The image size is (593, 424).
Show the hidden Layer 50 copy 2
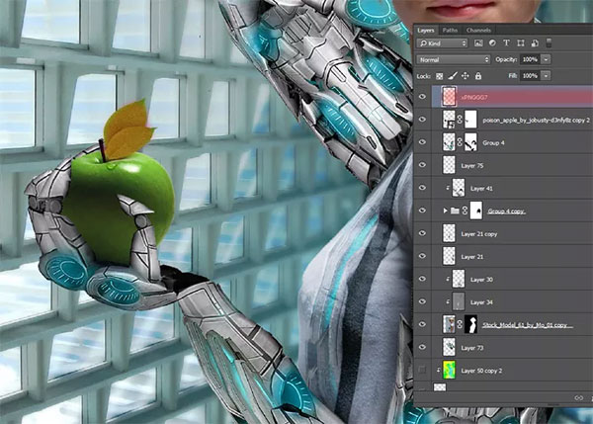click(422, 370)
